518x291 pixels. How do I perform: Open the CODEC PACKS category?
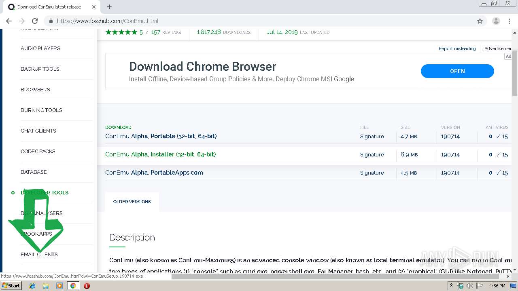pyautogui.click(x=38, y=151)
